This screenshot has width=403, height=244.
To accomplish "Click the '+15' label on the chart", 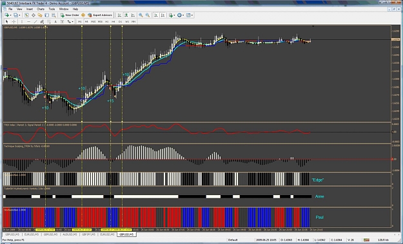I will [x=110, y=101].
